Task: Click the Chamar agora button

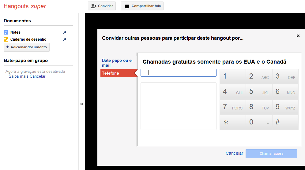Action: pos(271,153)
